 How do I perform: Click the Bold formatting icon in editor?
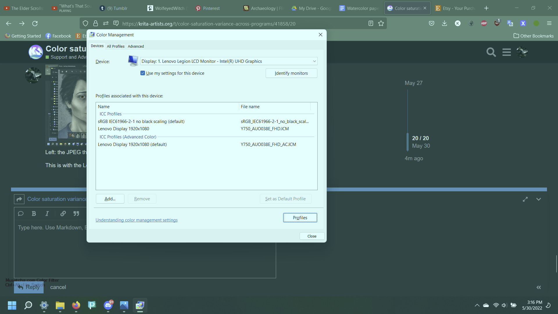point(34,214)
